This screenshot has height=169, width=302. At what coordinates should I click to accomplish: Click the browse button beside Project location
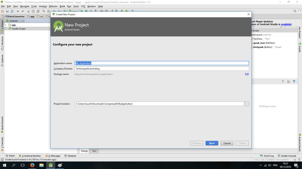click(x=247, y=104)
